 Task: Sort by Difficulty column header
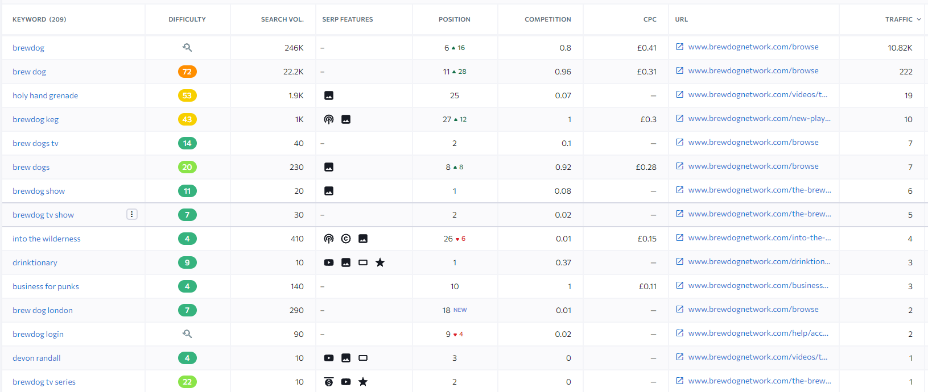tap(187, 19)
